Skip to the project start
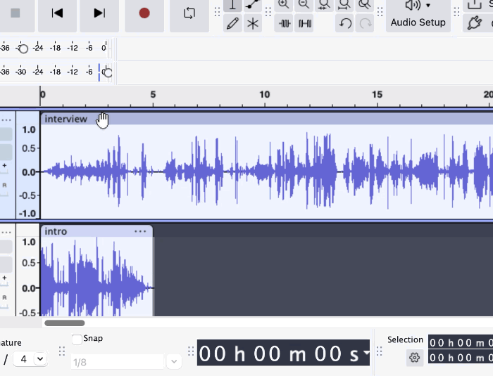Viewport: 493px width, 376px height. 57,13
